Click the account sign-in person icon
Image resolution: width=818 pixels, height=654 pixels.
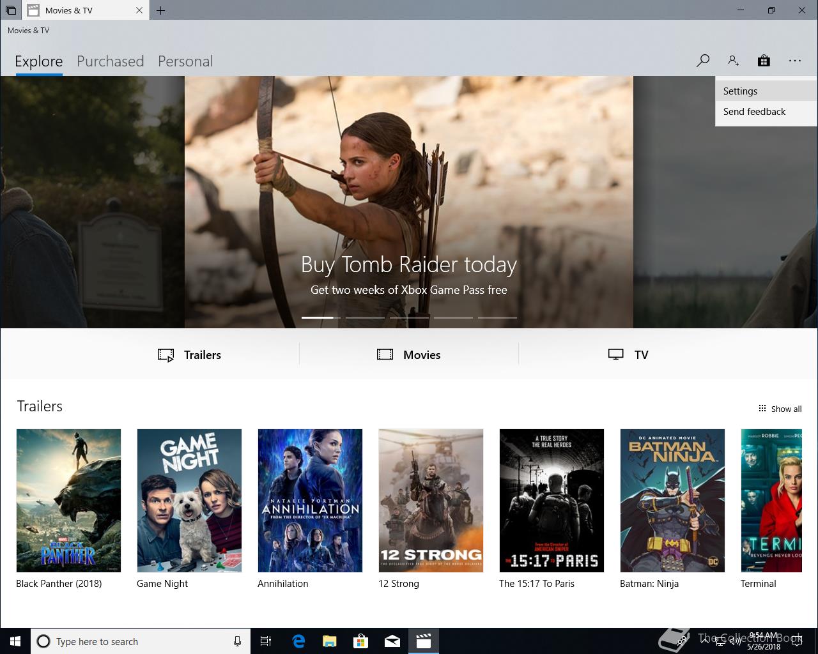[x=733, y=61]
